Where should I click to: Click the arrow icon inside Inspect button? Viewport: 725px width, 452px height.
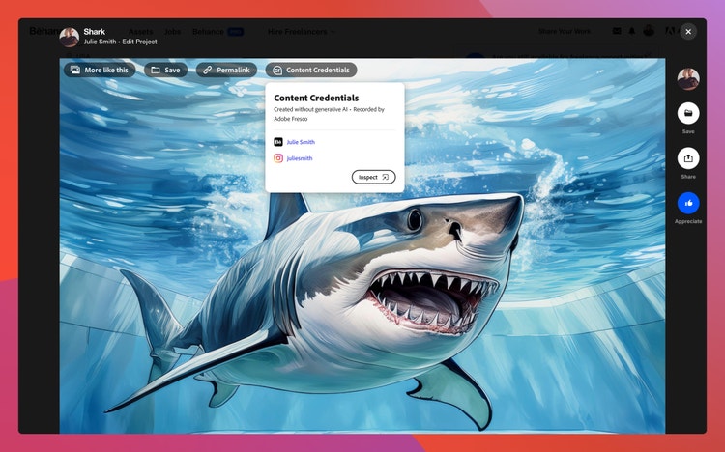click(x=385, y=177)
